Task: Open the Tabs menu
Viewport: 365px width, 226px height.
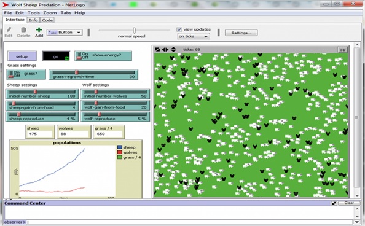Action: point(66,13)
